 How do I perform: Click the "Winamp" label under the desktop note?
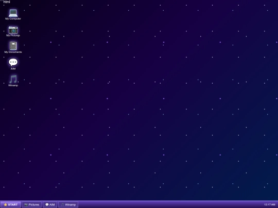[x=13, y=85]
